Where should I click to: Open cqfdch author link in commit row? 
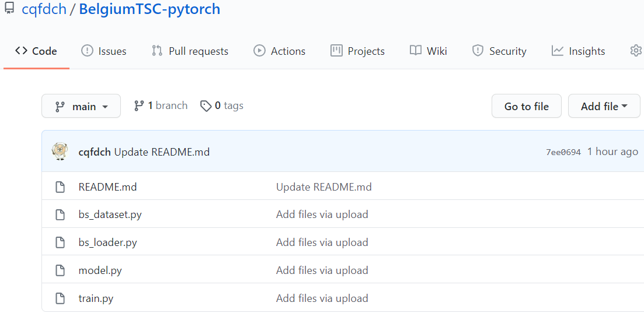(x=95, y=152)
